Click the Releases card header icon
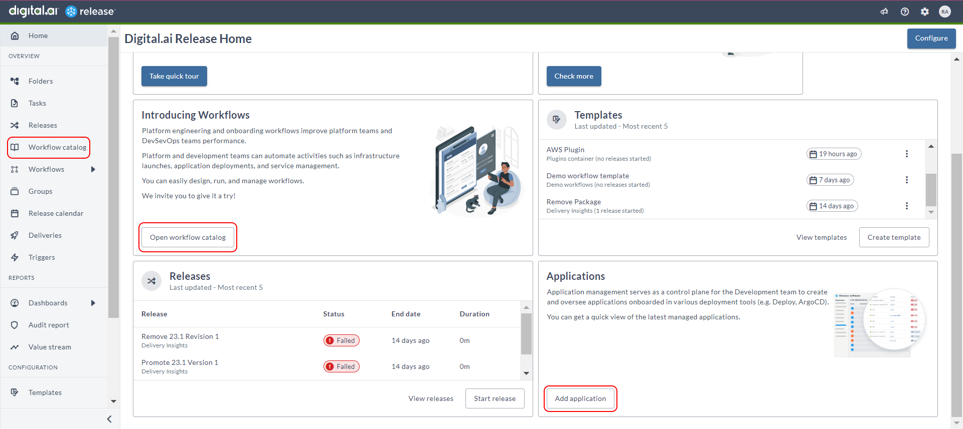The image size is (963, 429). [x=151, y=281]
